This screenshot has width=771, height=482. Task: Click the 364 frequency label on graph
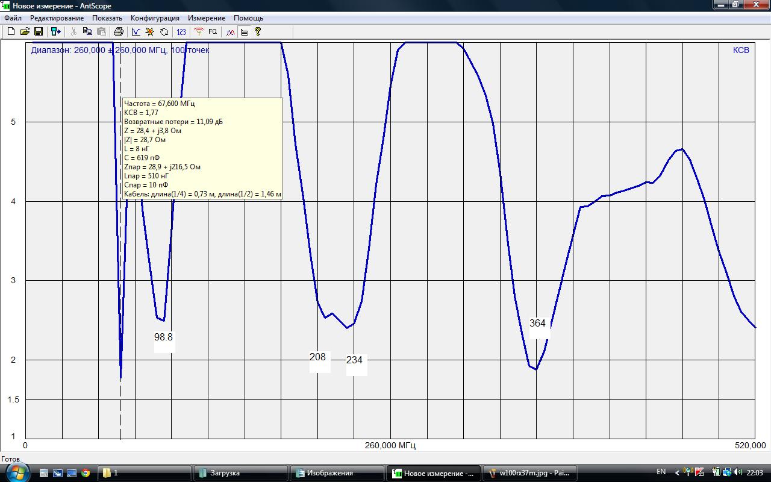(537, 324)
